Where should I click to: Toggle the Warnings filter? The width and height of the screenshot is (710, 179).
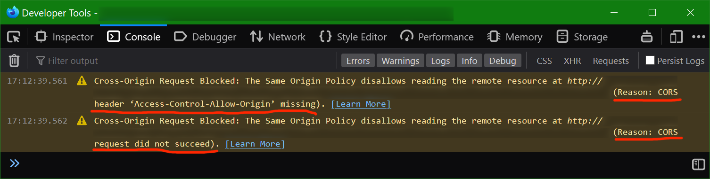pyautogui.click(x=400, y=61)
